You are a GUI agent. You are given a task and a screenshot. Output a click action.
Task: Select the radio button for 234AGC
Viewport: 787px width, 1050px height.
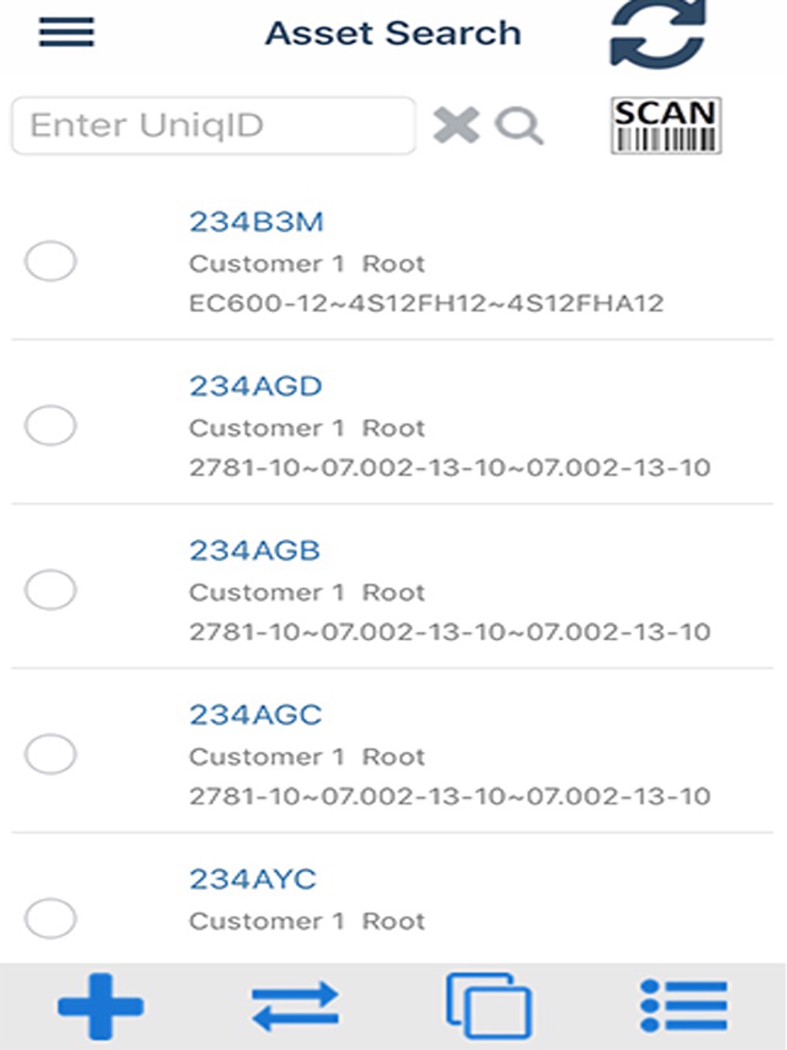pos(50,754)
